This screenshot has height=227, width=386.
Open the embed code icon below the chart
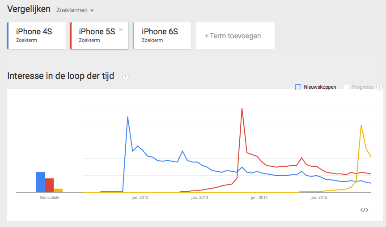[x=364, y=210]
